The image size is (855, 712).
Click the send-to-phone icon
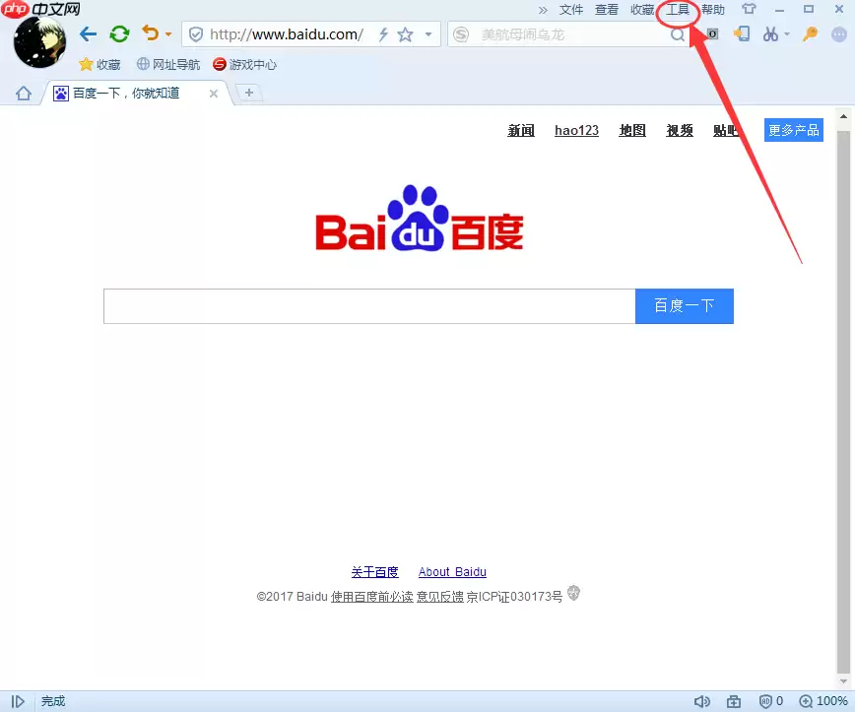point(742,34)
